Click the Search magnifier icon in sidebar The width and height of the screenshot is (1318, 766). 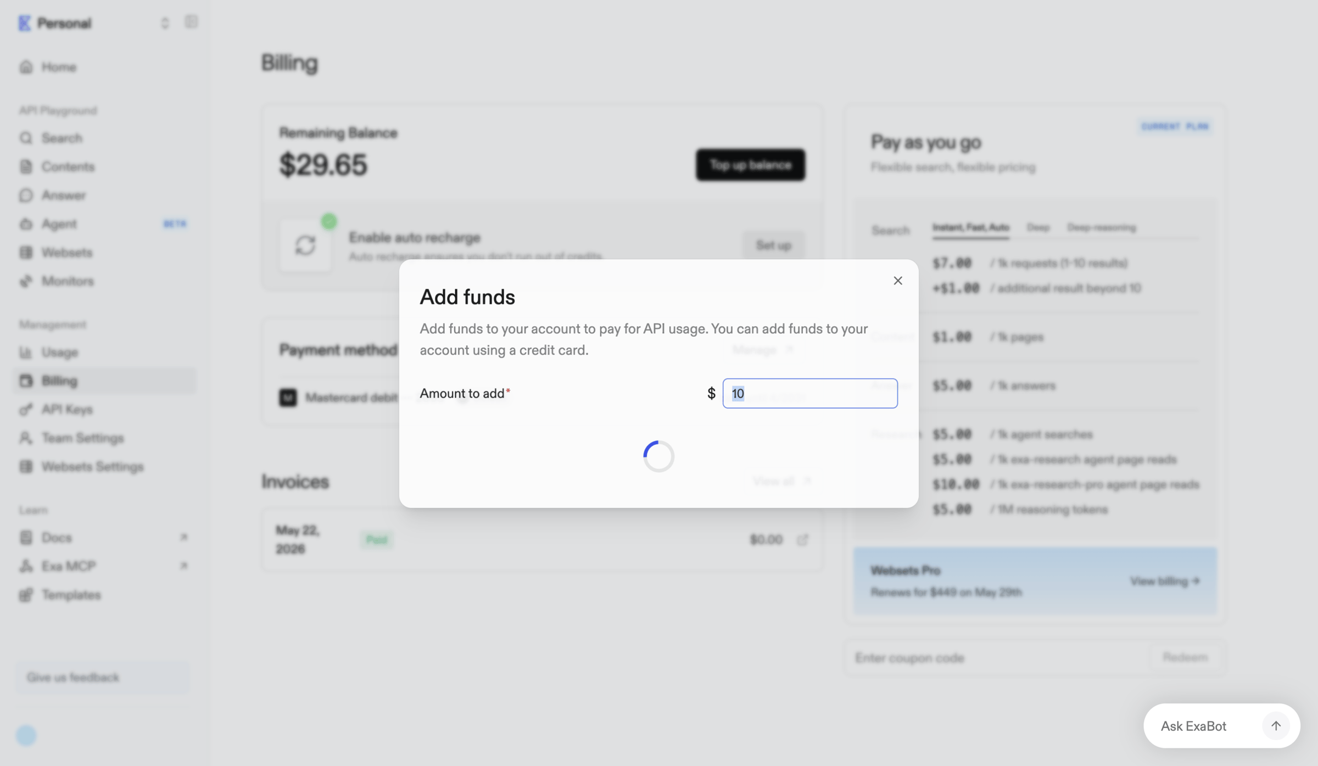coord(26,138)
